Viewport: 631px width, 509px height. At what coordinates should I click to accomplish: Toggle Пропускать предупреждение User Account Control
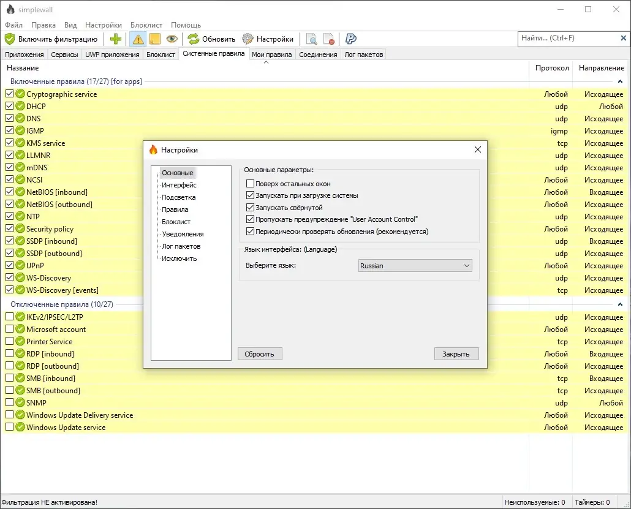pyautogui.click(x=250, y=219)
